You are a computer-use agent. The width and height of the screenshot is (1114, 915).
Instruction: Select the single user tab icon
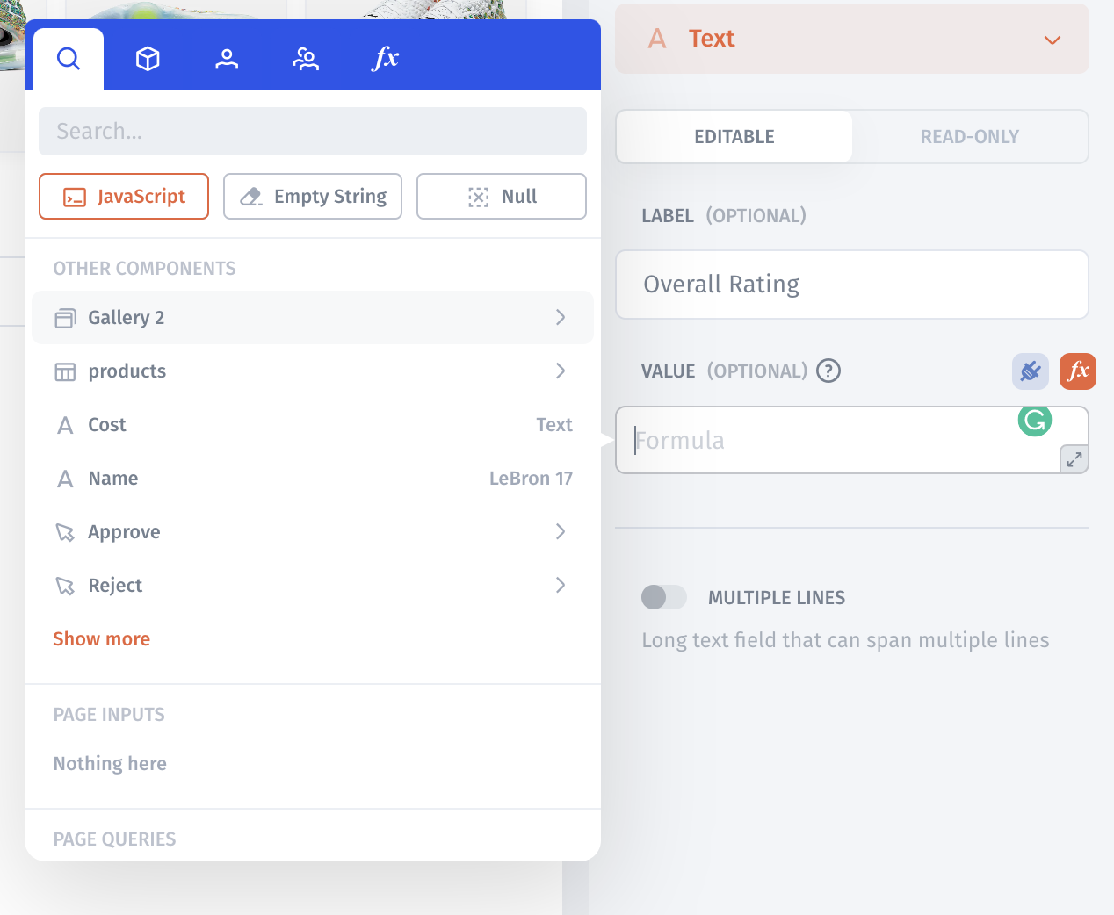227,59
